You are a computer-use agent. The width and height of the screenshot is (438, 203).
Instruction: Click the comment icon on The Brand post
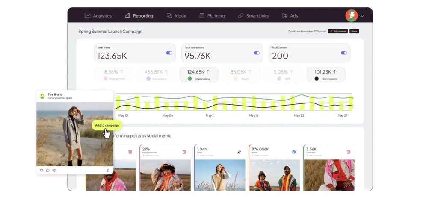(48, 171)
